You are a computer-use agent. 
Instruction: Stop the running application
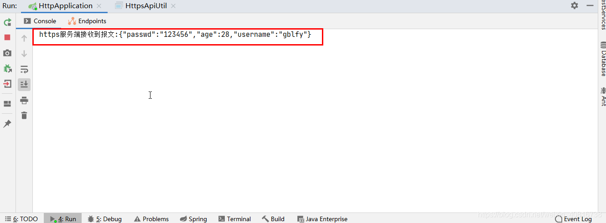(x=7, y=37)
